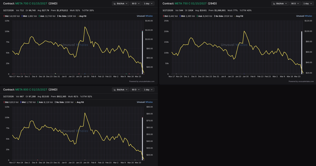
Task: Open 1 day interval dropdown in META 750 C panel
Action: 308,3
